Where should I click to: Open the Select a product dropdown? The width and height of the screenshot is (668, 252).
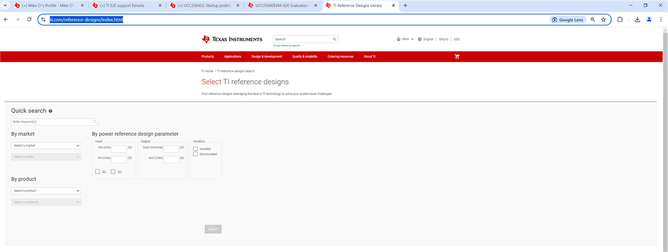tap(46, 191)
